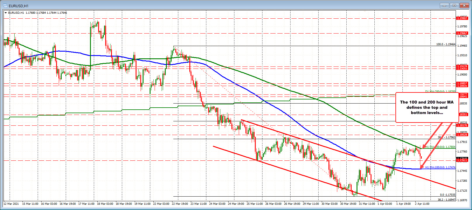The height and width of the screenshot is (210, 472).
Task: Click the time axis label '30 Mar 19:00'
Action: pyautogui.click(x=348, y=204)
